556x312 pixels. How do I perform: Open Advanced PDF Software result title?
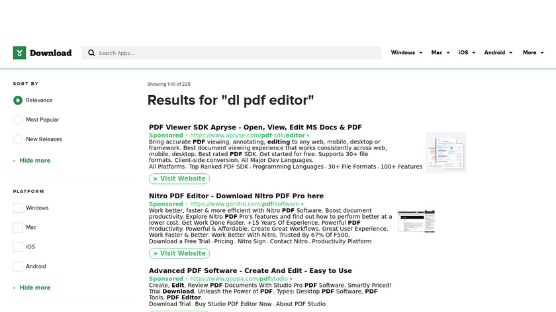[250, 270]
